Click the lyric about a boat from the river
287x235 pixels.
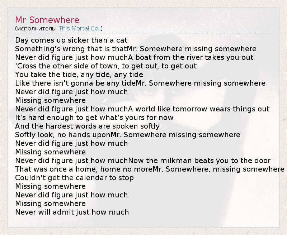tap(134, 57)
